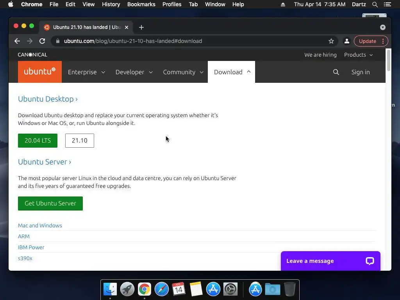
Task: Open the Mac and Windows link
Action: (x=40, y=225)
